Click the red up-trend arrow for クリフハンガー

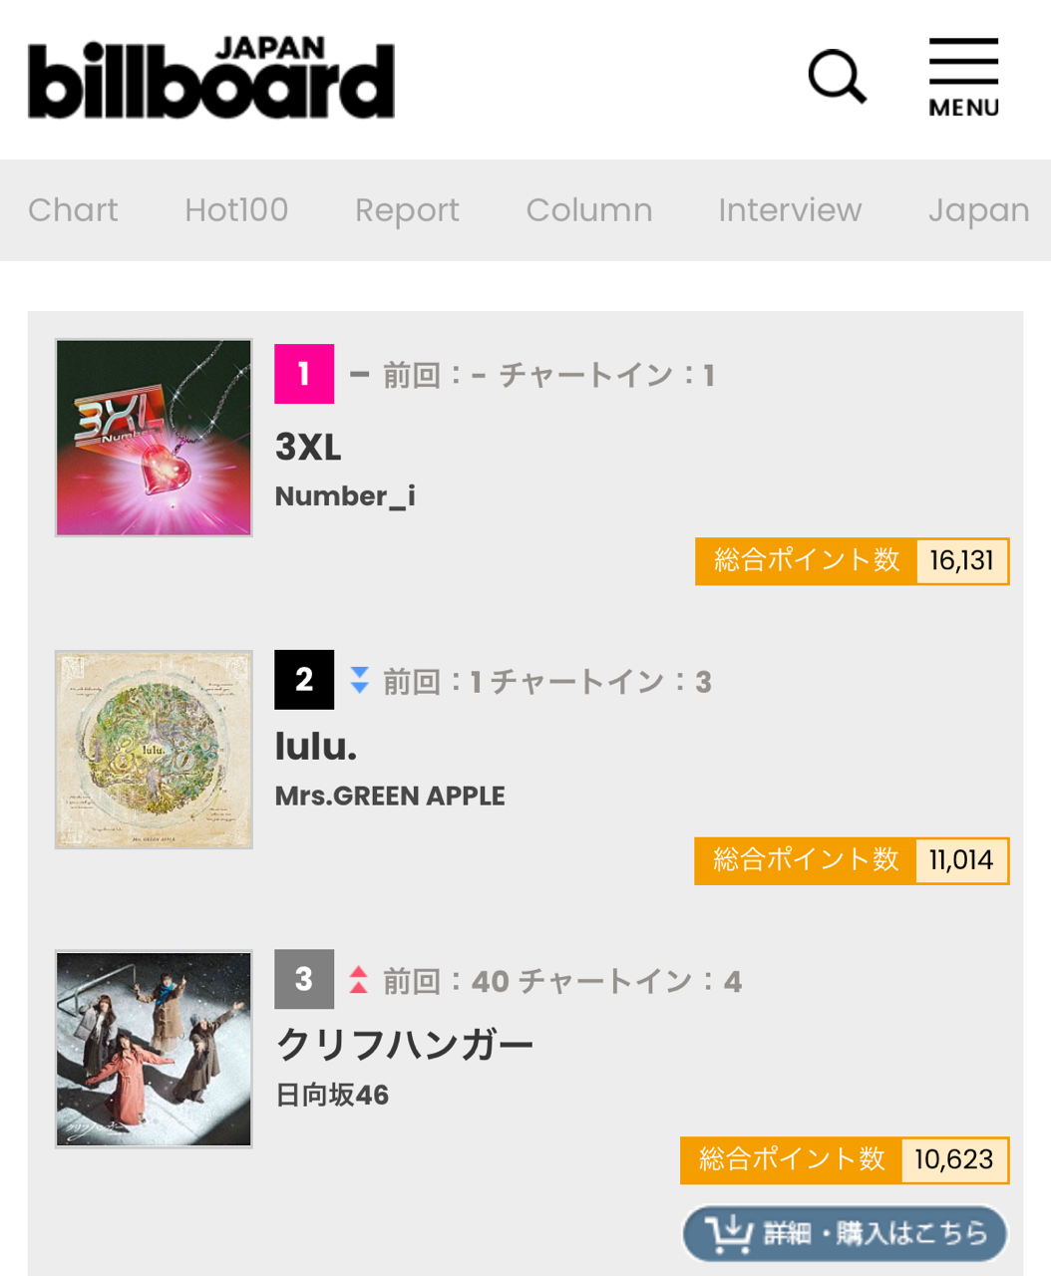coord(359,980)
